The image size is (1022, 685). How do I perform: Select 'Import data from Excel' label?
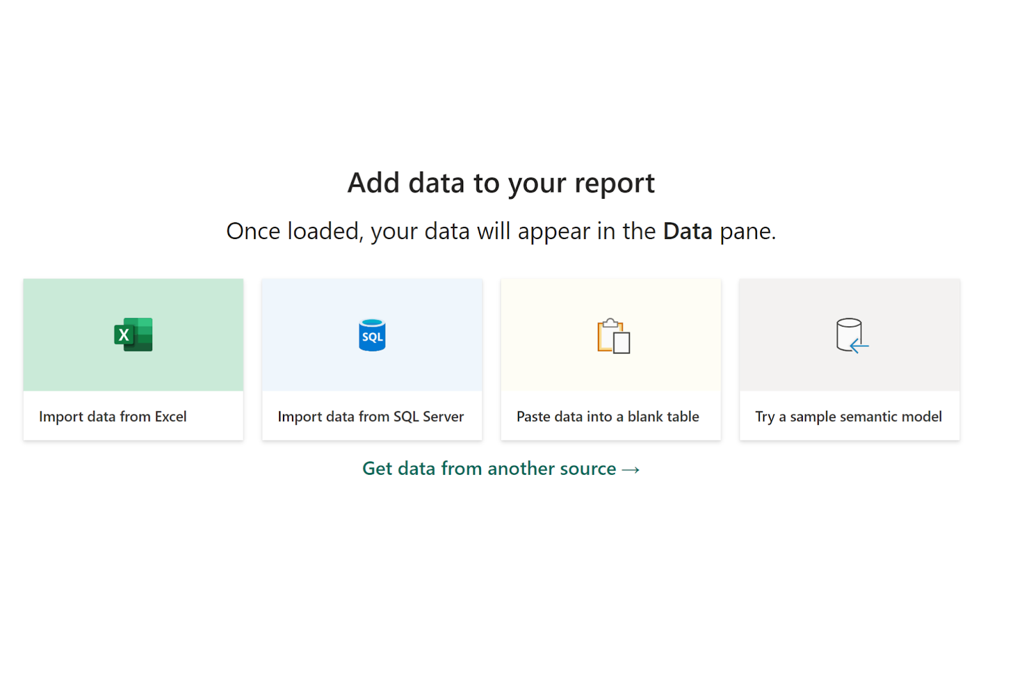[113, 417]
